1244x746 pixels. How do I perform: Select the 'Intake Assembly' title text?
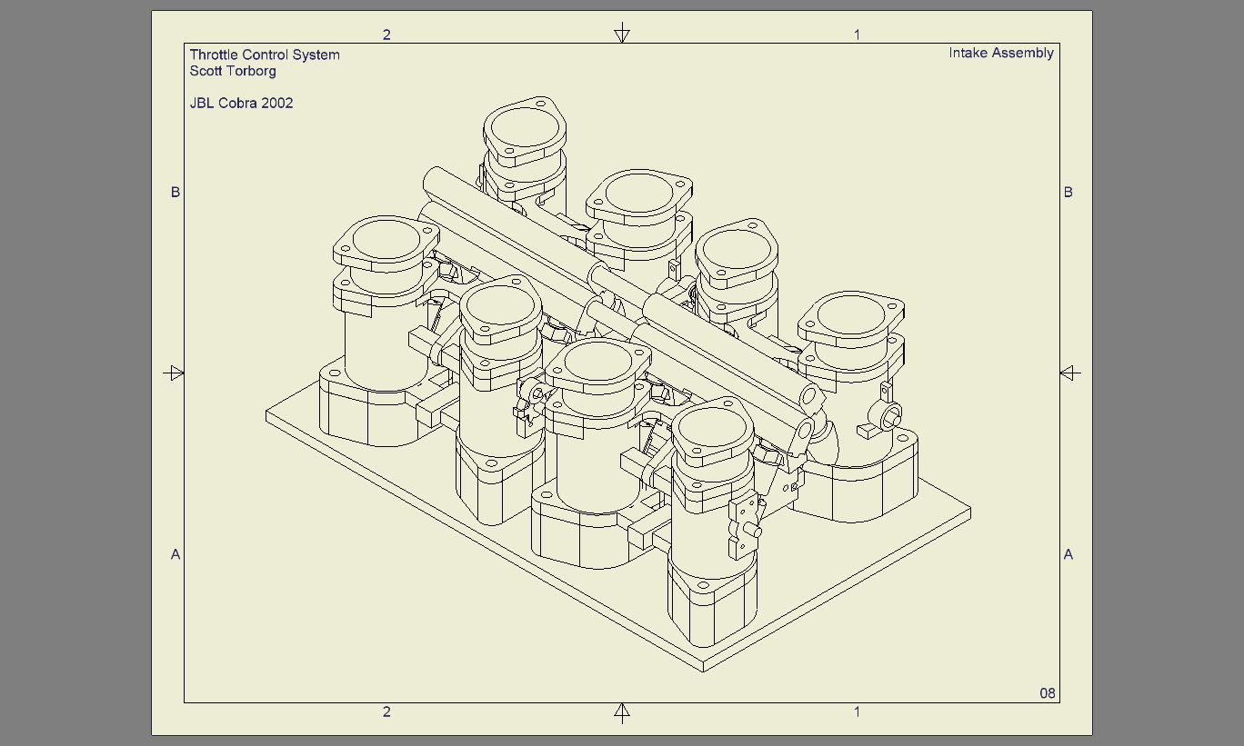[x=1001, y=53]
